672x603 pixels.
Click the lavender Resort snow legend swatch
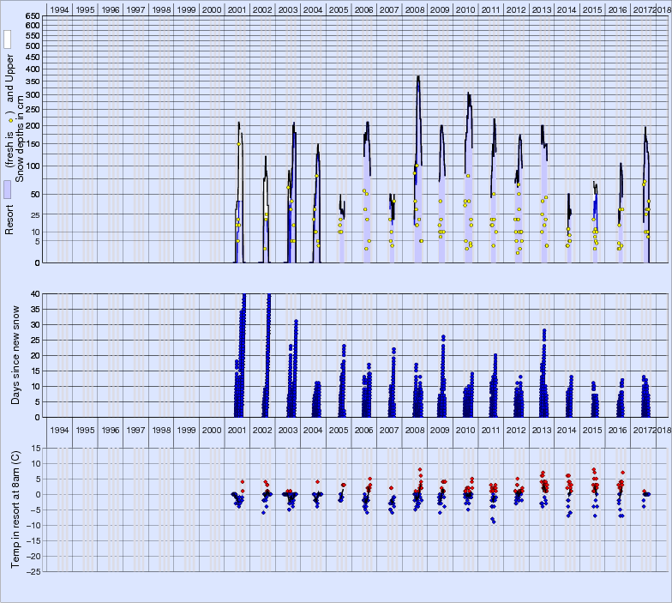tap(7, 190)
